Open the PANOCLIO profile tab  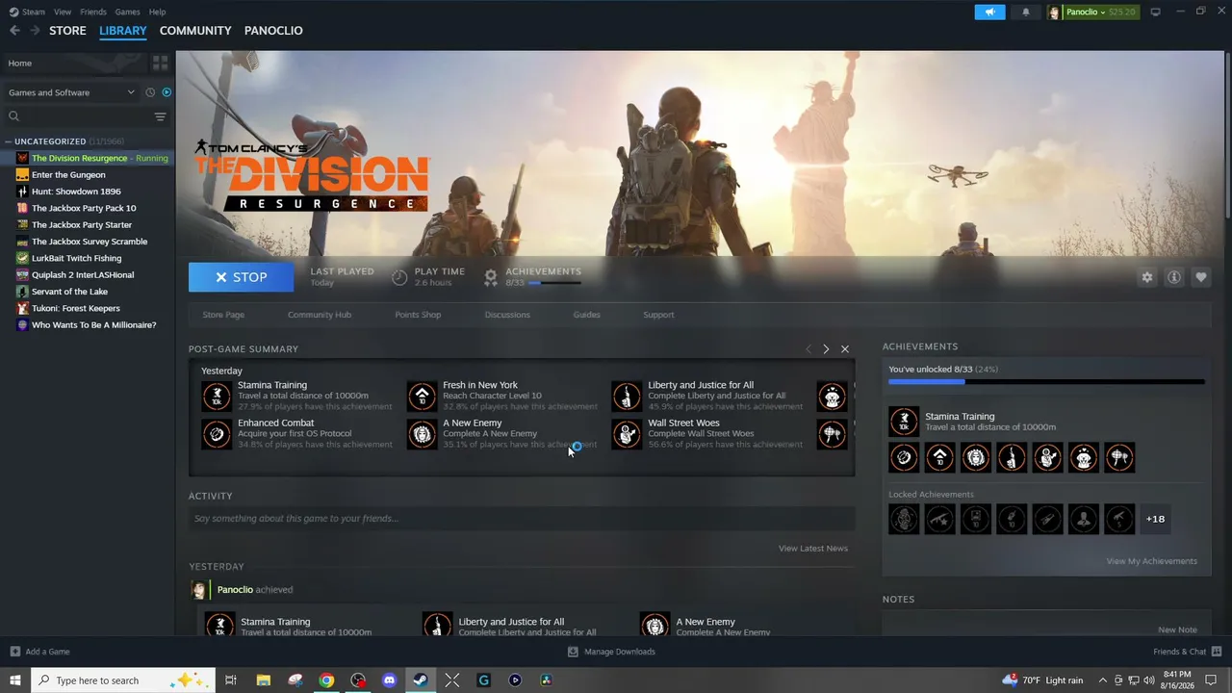273,31
